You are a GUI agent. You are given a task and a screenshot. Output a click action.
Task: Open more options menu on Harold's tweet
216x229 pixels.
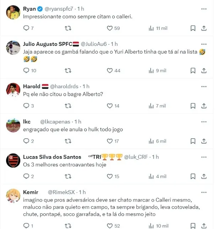pyautogui.click(x=204, y=86)
